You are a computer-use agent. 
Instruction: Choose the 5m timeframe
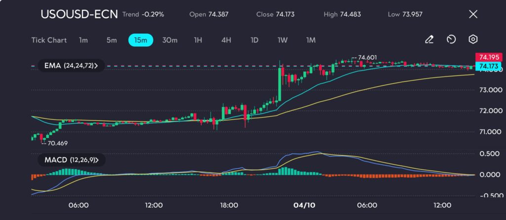pos(112,40)
